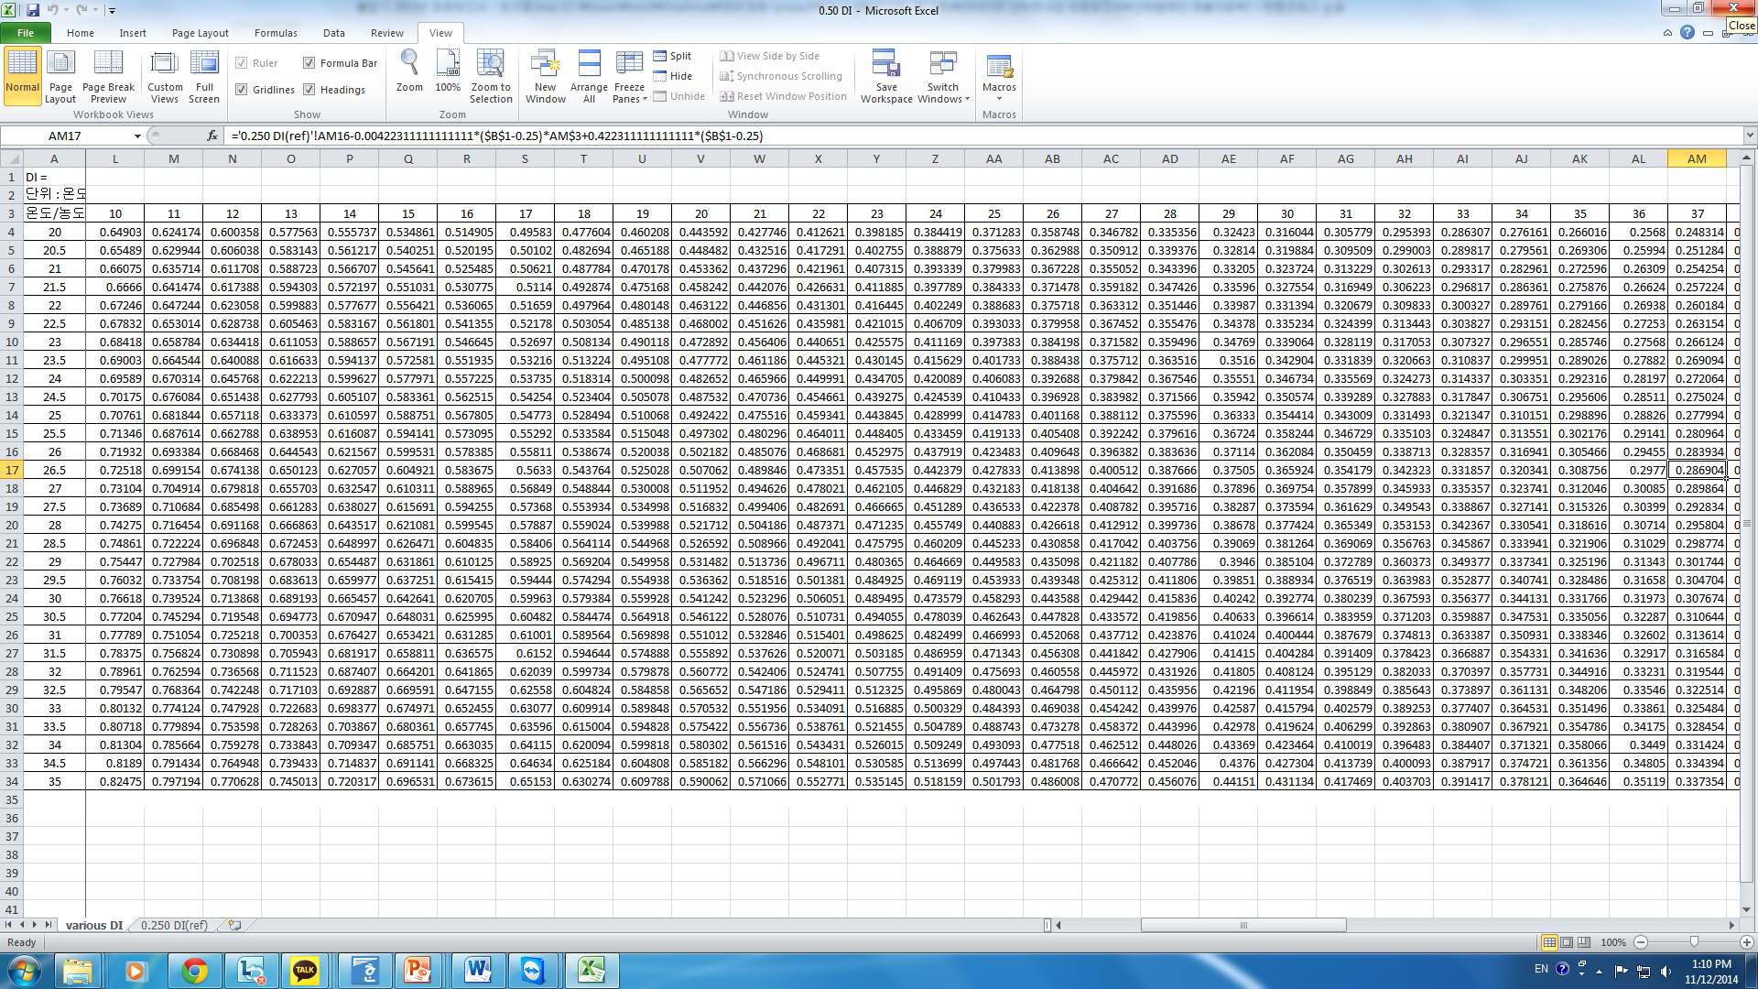Click Zoom to Selection
The width and height of the screenshot is (1758, 989).
coord(491,76)
